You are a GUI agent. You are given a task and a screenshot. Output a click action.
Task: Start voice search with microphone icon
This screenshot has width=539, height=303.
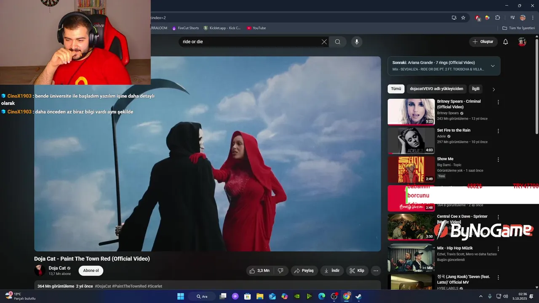click(x=357, y=42)
